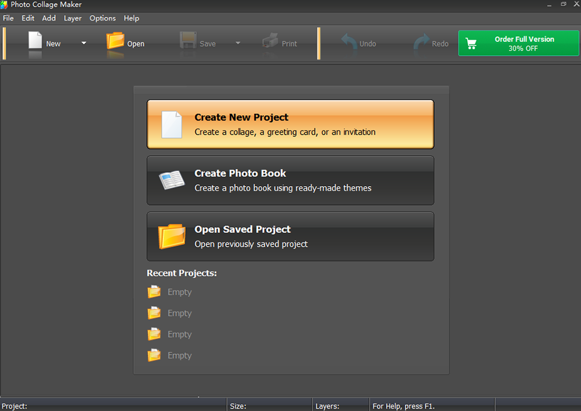Image resolution: width=581 pixels, height=411 pixels.
Task: Click the Photo Collage Maker app icon in title bar
Action: click(4, 4)
